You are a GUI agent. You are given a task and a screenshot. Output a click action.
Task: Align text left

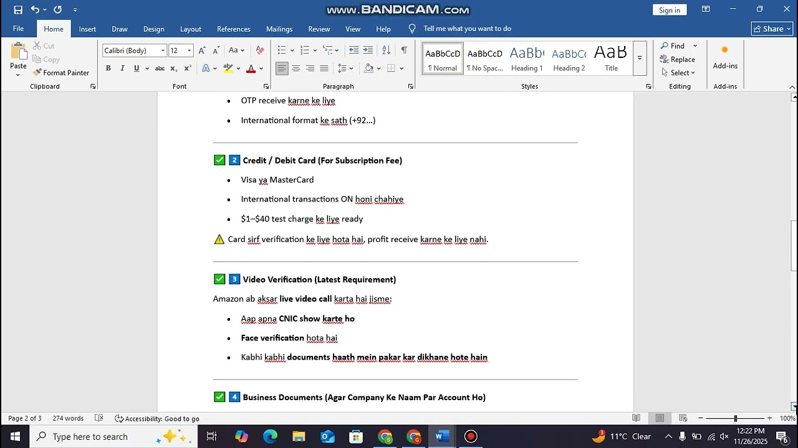282,68
